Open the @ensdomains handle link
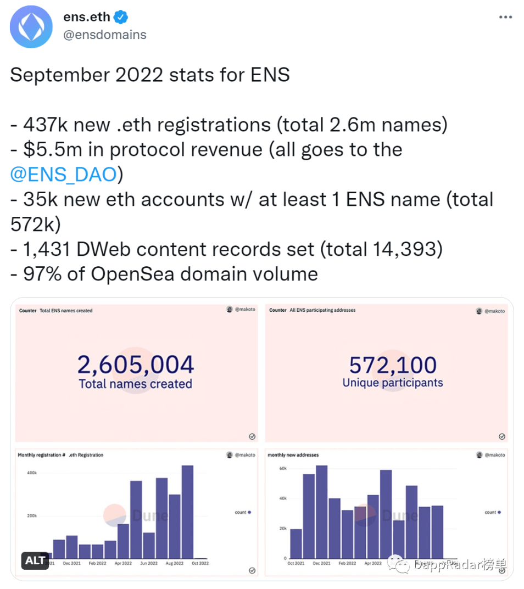This screenshot has width=524, height=589. [105, 35]
